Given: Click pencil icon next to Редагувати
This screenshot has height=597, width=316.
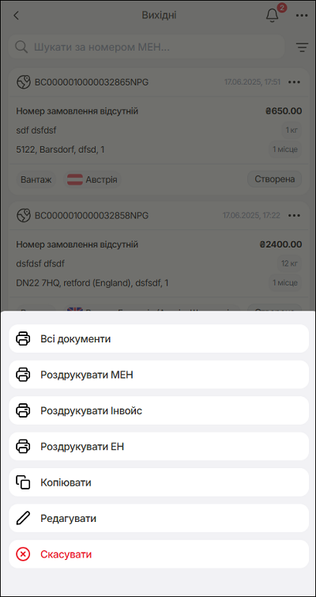Looking at the screenshot, I should pos(23,518).
